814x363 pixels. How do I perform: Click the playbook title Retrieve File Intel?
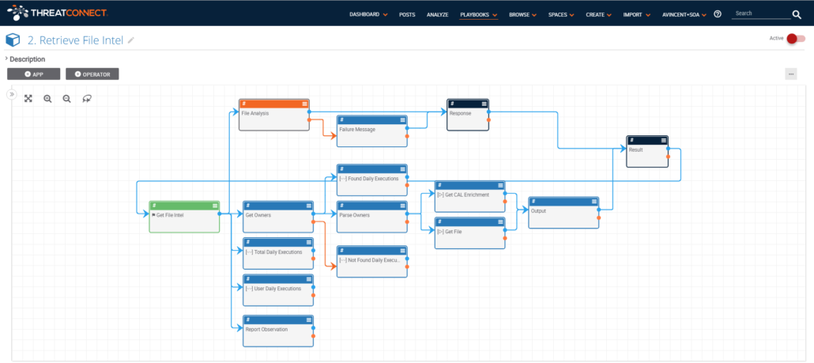(75, 40)
